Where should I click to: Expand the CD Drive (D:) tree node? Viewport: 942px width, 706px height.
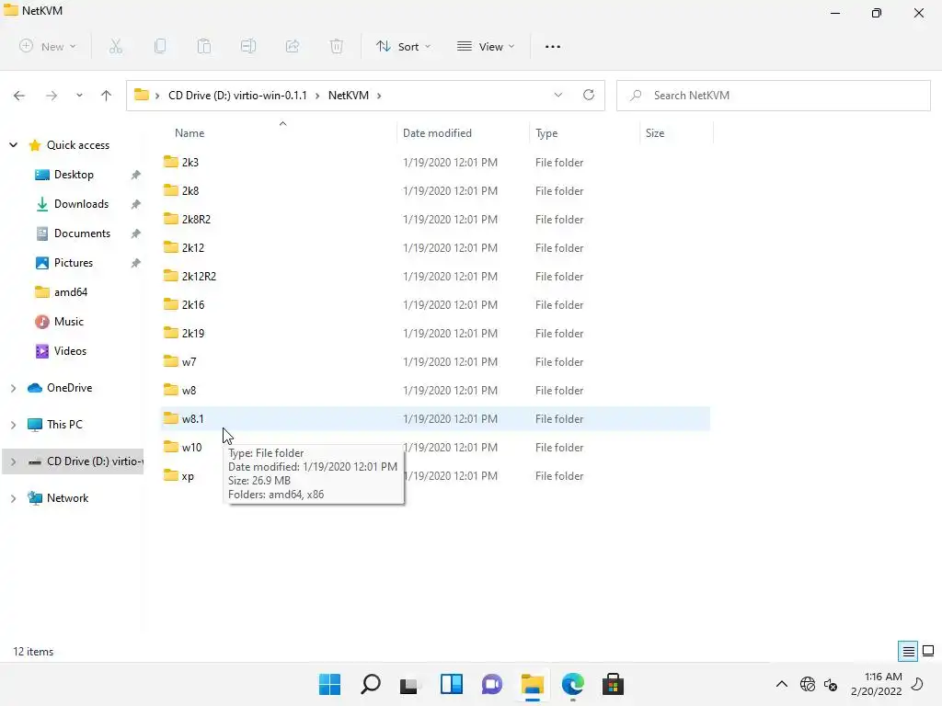[x=13, y=461]
